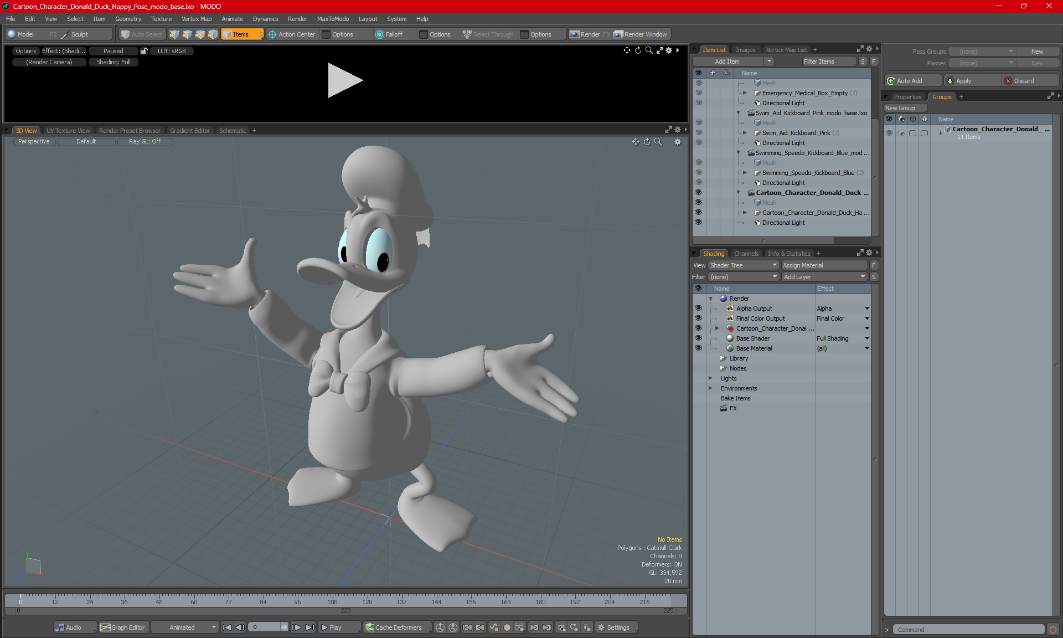Image resolution: width=1063 pixels, height=638 pixels.
Task: Click rotate view icon in 3D viewport
Action: click(x=647, y=142)
